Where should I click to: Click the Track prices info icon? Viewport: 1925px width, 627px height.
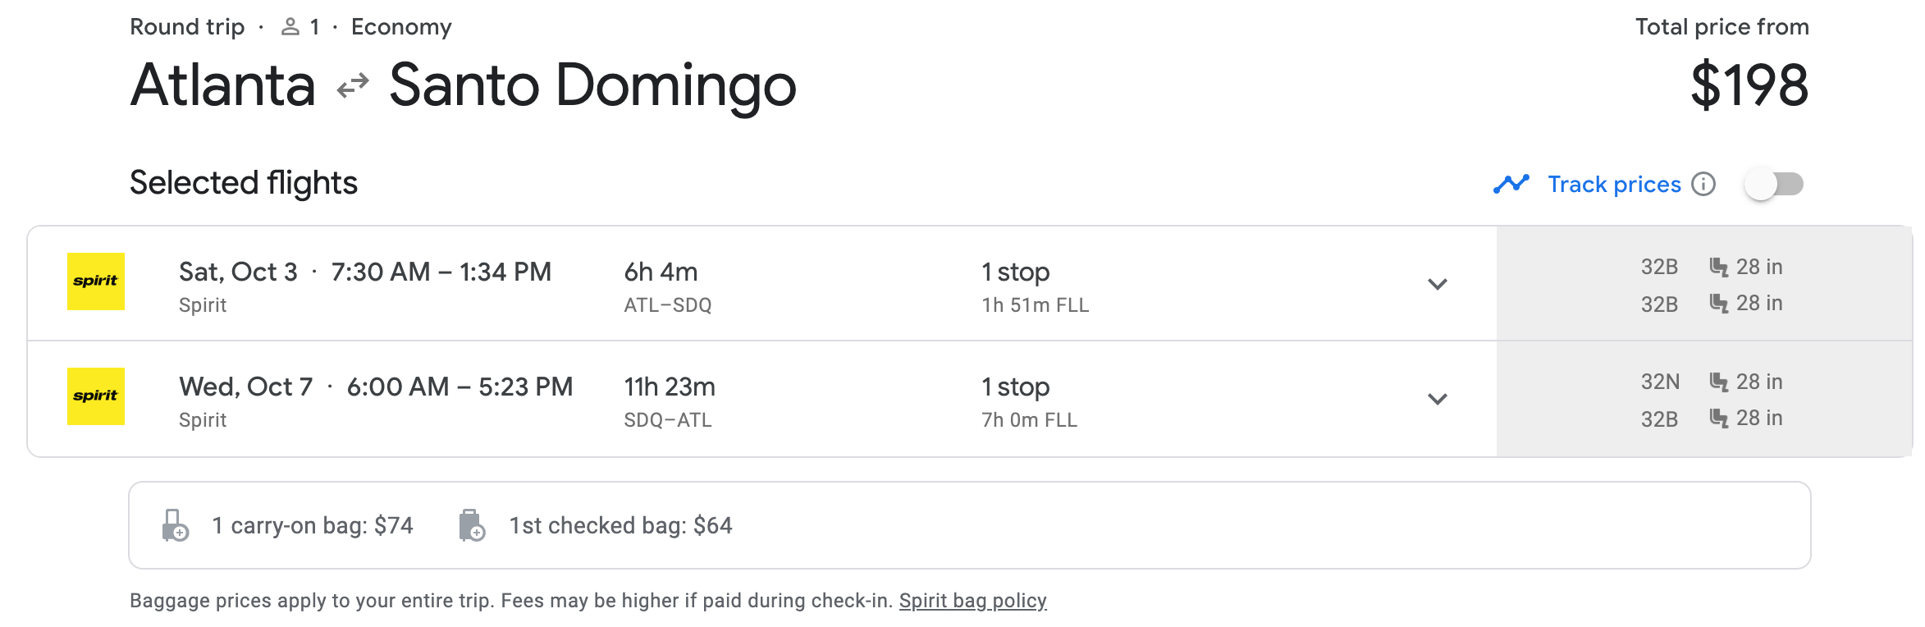click(x=1703, y=184)
